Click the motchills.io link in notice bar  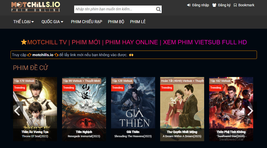[x=43, y=55]
